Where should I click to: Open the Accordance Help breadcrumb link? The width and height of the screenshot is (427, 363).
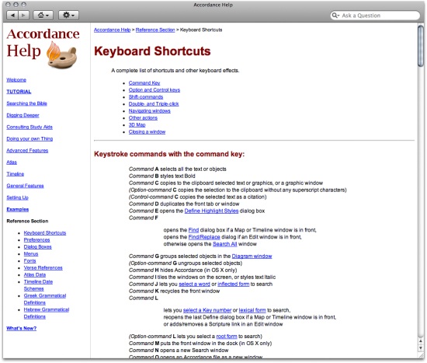(x=113, y=30)
